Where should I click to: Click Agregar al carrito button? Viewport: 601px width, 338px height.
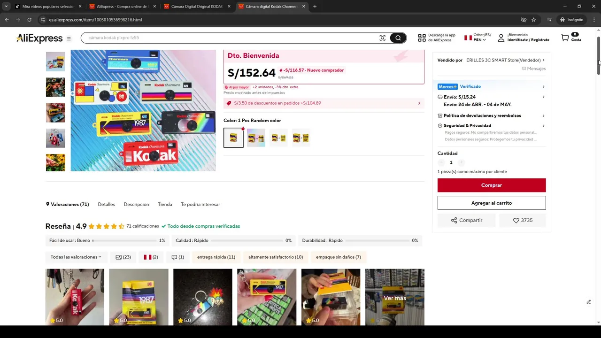[x=492, y=203]
